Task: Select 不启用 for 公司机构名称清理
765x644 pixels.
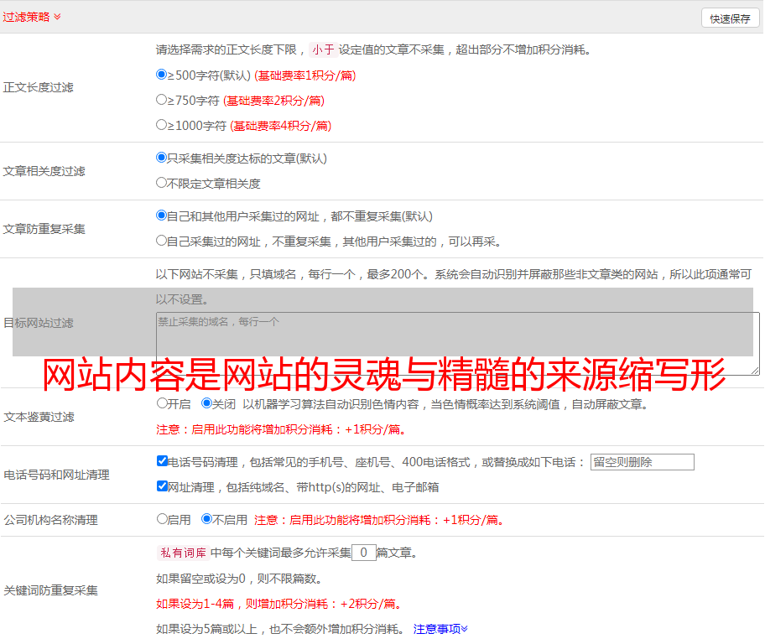Action: [x=206, y=519]
